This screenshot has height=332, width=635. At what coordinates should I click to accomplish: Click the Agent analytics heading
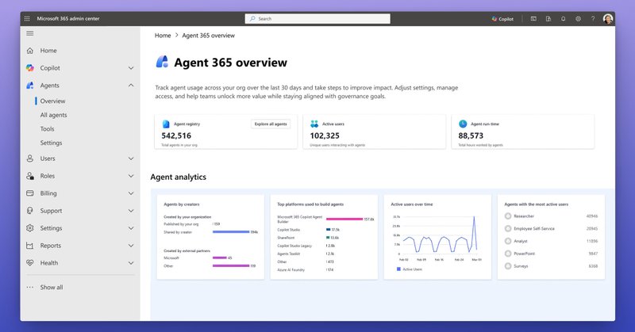178,177
